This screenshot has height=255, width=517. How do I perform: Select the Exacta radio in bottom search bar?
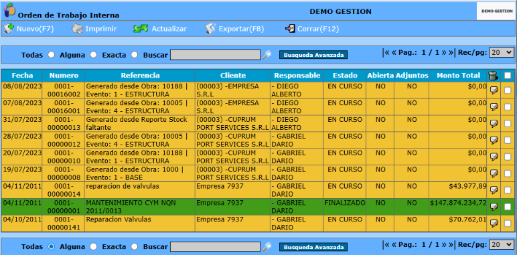tap(134, 246)
